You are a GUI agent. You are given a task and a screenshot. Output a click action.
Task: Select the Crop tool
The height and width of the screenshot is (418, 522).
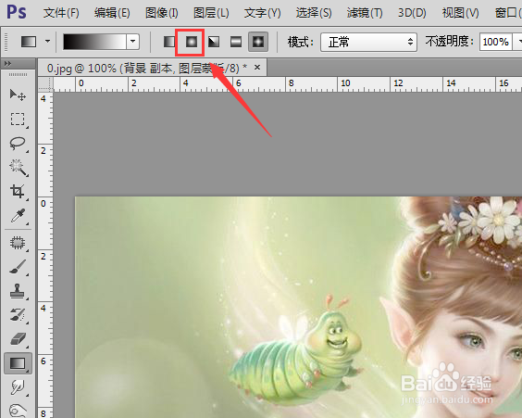tap(18, 192)
